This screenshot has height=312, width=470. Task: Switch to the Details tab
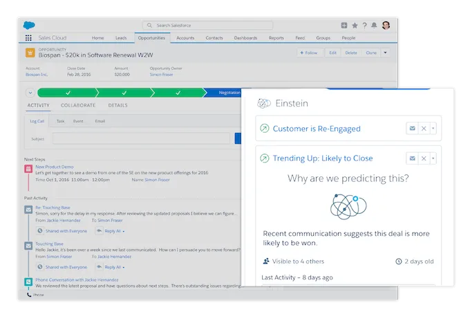117,105
